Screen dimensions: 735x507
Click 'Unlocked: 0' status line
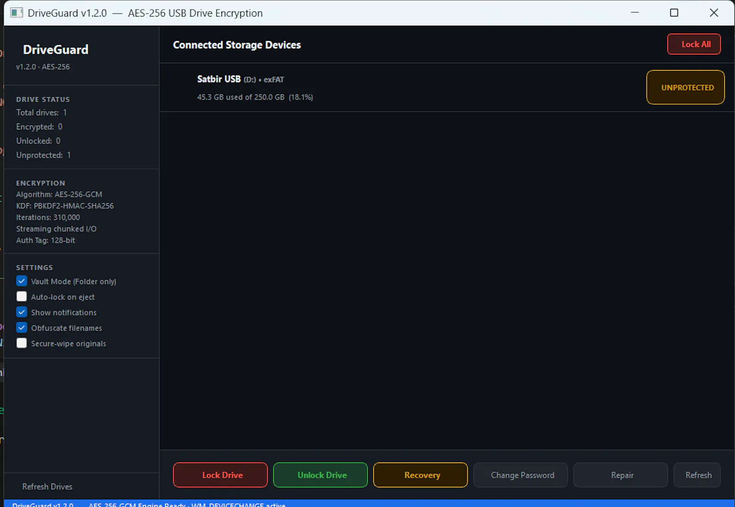(x=39, y=141)
